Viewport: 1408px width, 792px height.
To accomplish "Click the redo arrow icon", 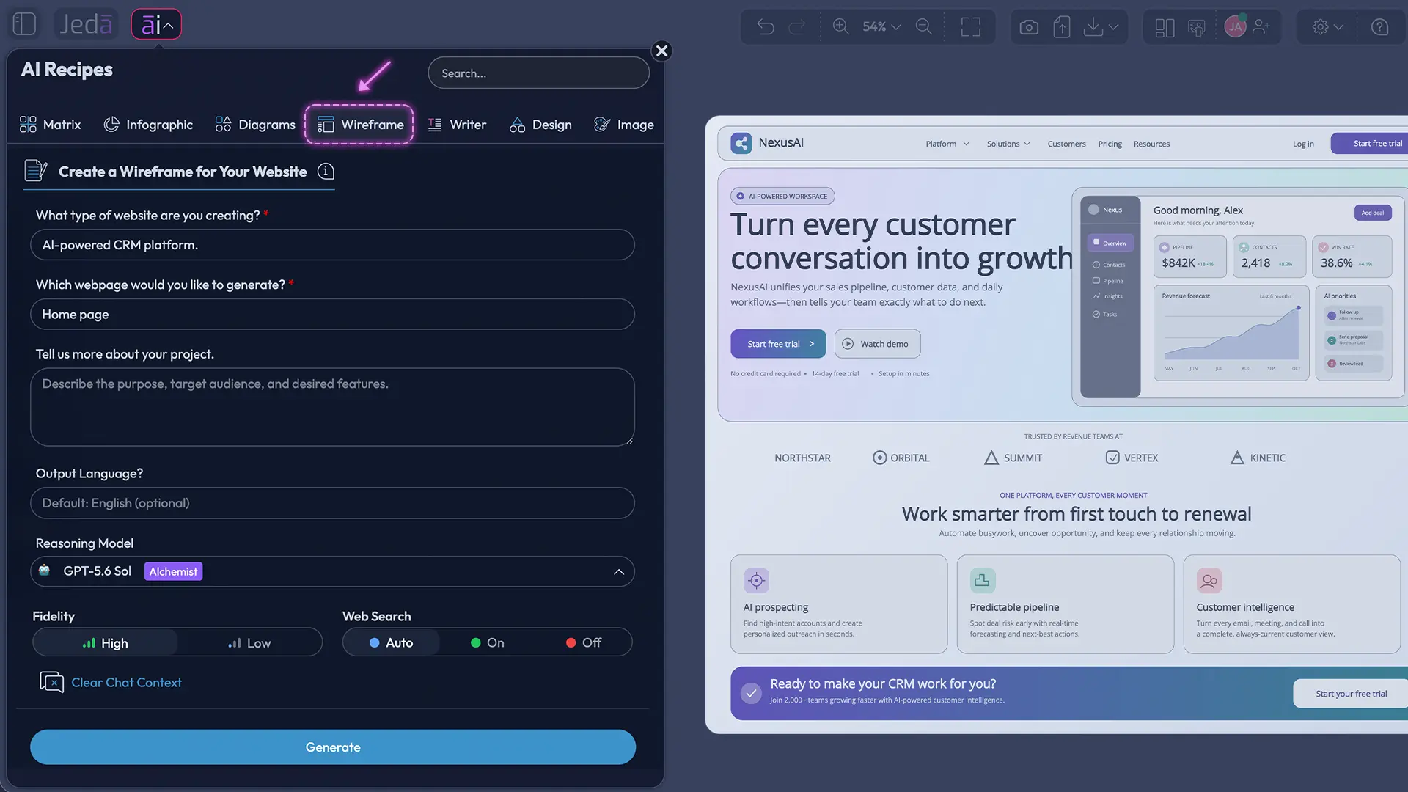I will tap(797, 27).
